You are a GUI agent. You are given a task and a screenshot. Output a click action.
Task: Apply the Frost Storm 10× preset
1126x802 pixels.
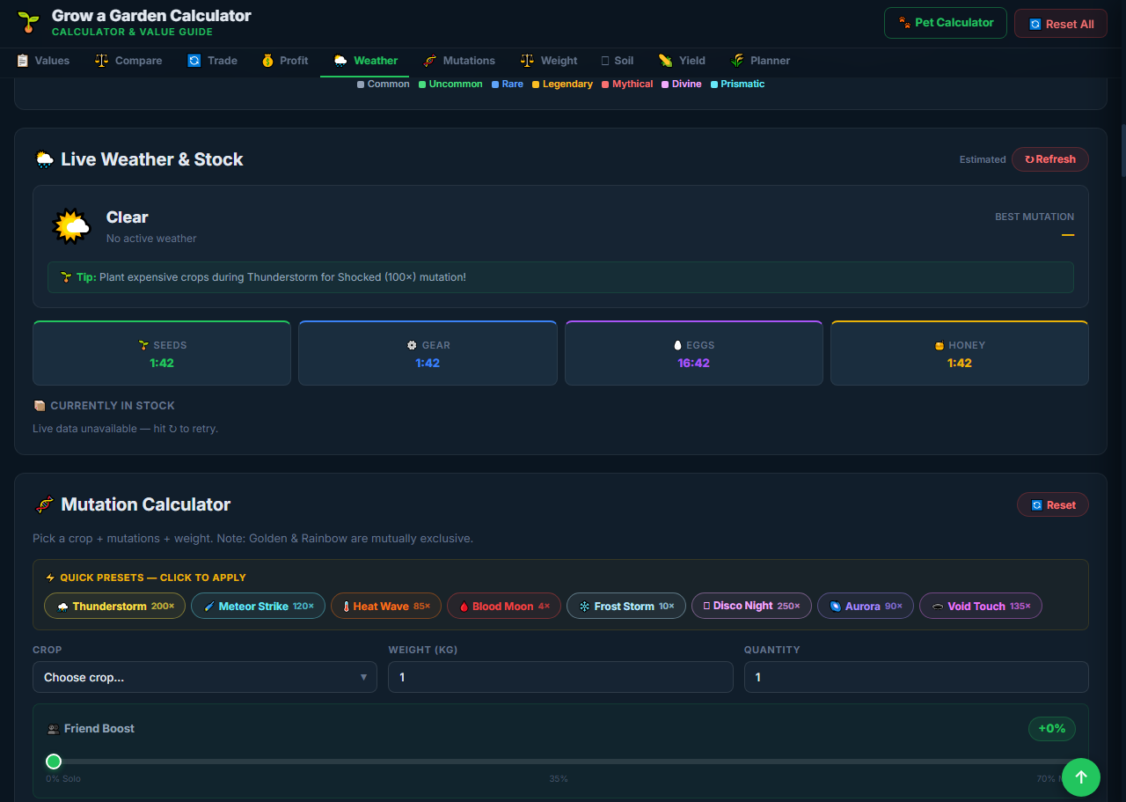coord(626,606)
